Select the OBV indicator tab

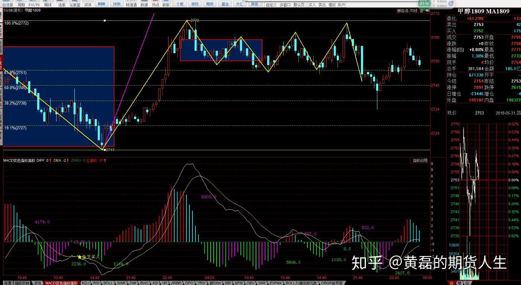click(250, 282)
